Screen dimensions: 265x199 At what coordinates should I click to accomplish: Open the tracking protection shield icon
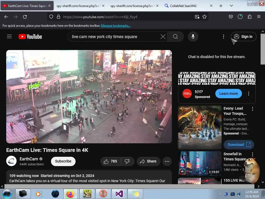51,17
